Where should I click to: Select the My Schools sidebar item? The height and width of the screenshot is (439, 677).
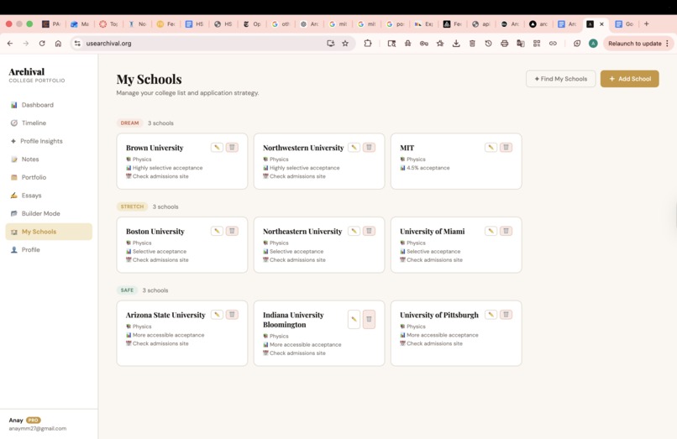coord(49,232)
